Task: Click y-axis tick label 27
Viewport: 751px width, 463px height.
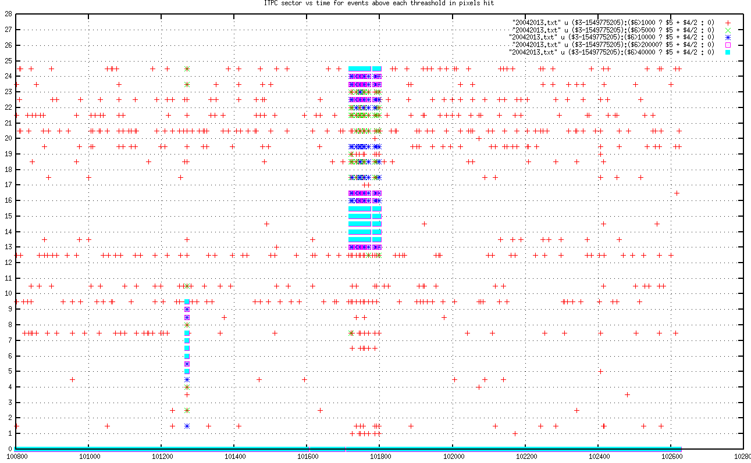Action: 8,30
